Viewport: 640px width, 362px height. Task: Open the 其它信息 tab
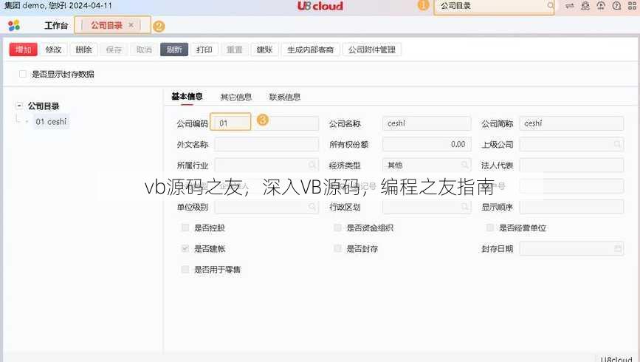236,97
